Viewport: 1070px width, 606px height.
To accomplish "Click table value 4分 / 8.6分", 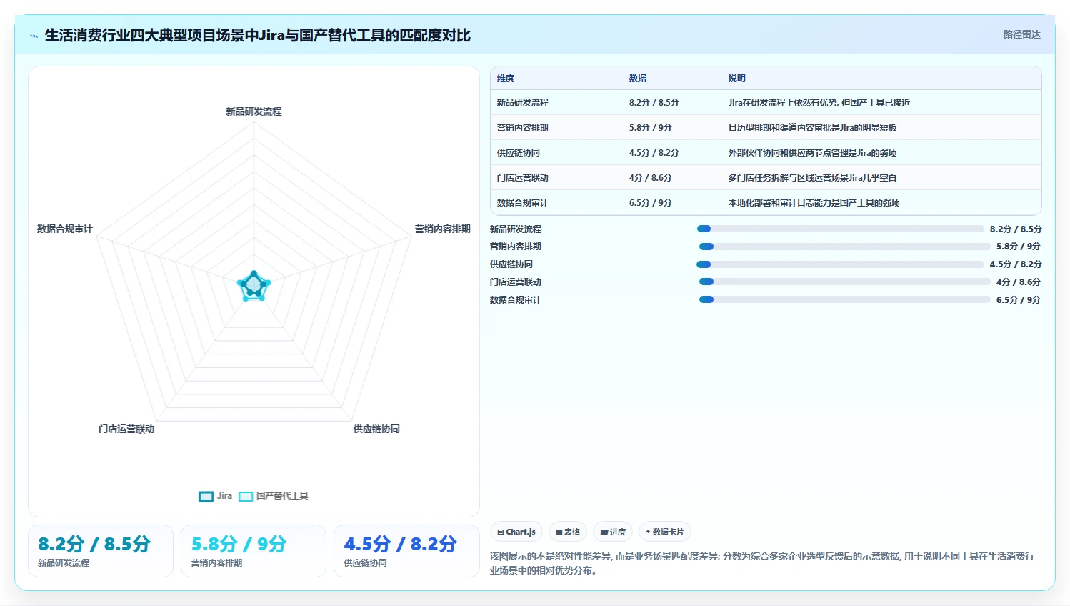I will [x=651, y=178].
